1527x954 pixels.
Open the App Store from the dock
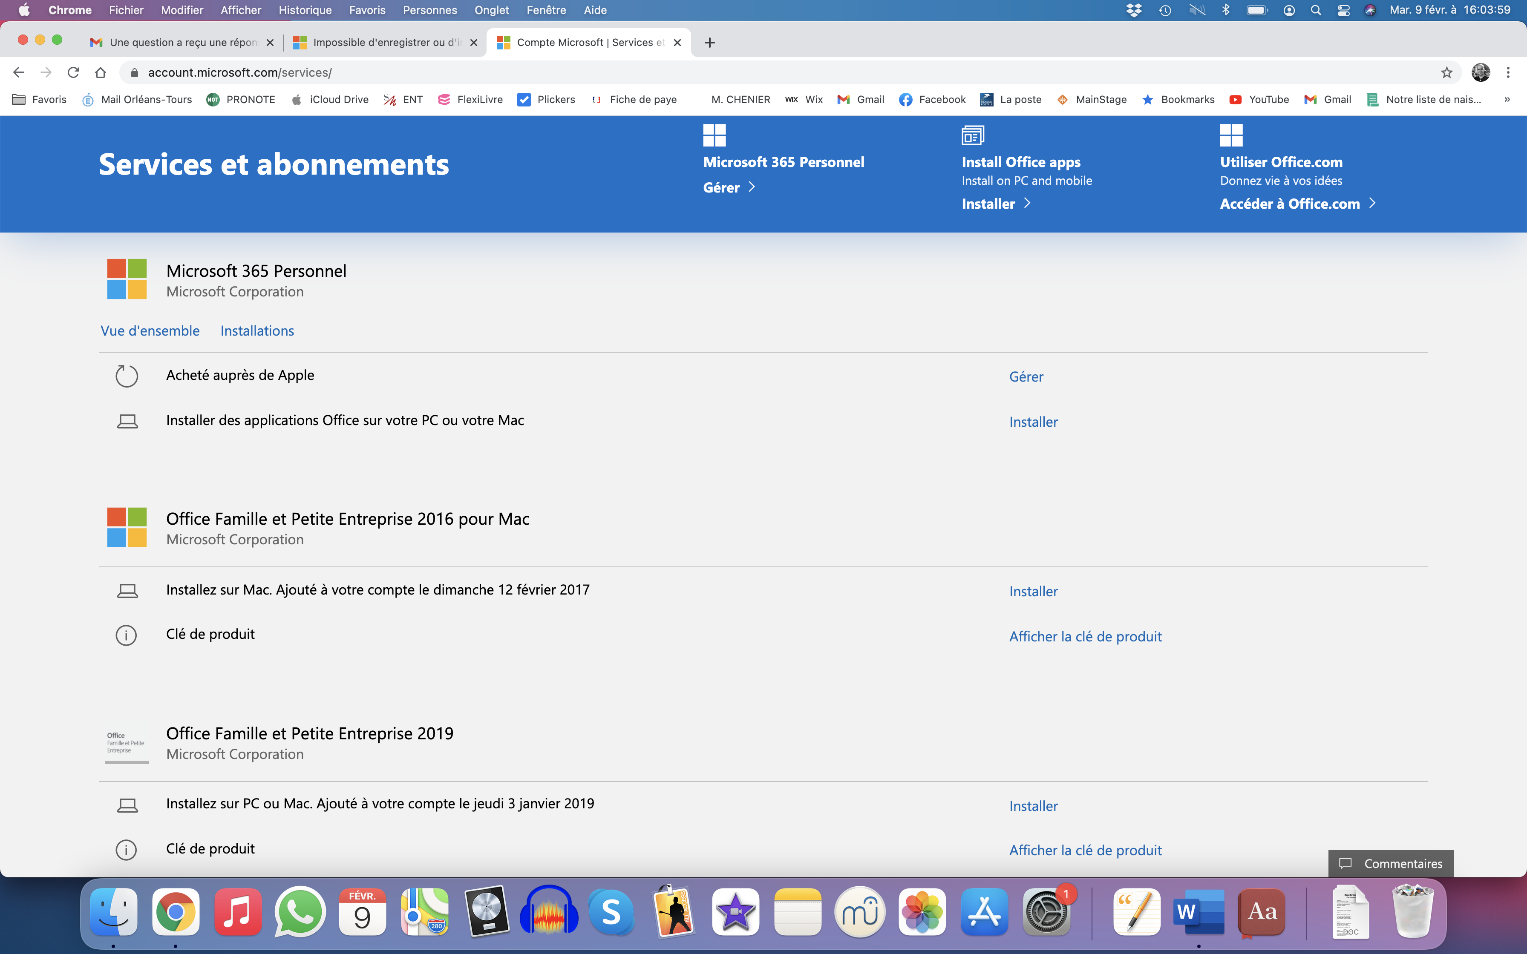(984, 912)
